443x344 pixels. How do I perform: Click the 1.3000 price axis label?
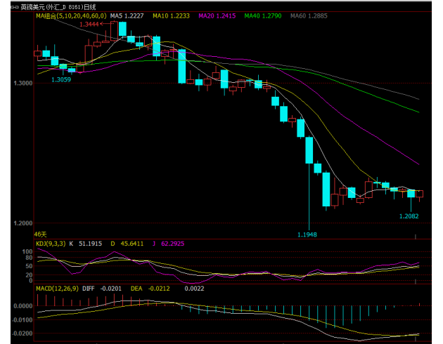click(23, 83)
